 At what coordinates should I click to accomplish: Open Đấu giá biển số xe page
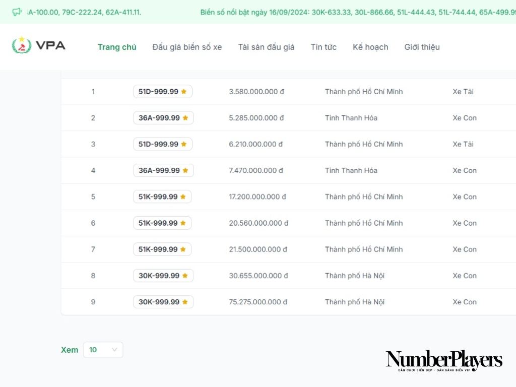pos(187,47)
